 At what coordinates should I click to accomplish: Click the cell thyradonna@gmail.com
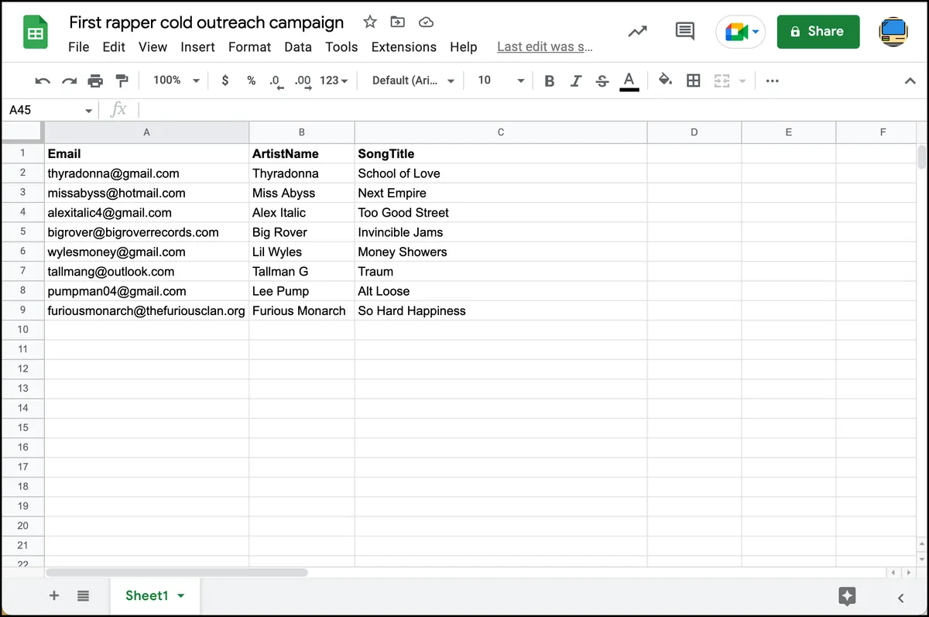(x=147, y=173)
